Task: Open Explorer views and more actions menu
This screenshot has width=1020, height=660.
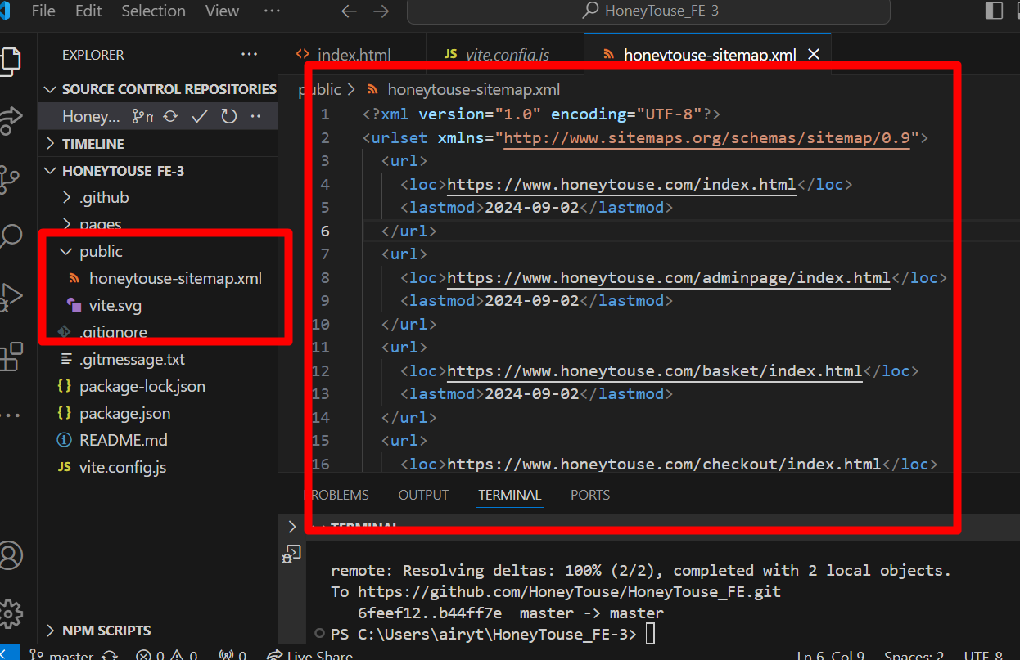Action: pos(249,55)
